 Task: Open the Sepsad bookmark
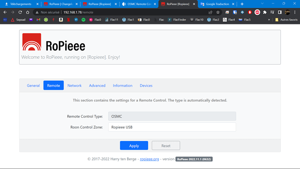pos(18,20)
